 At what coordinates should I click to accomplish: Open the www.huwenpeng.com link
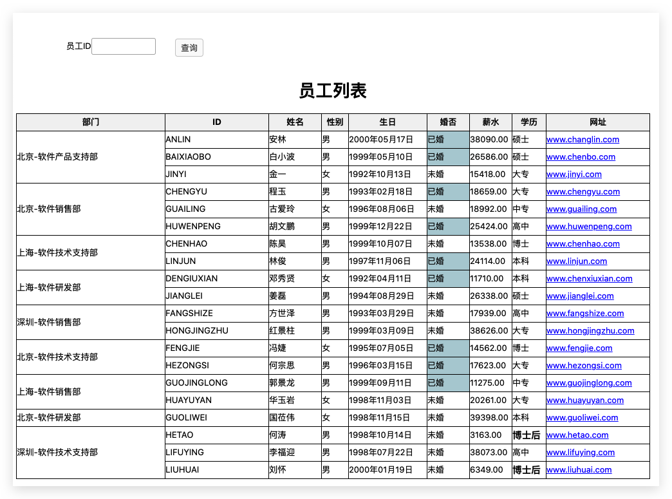589,227
